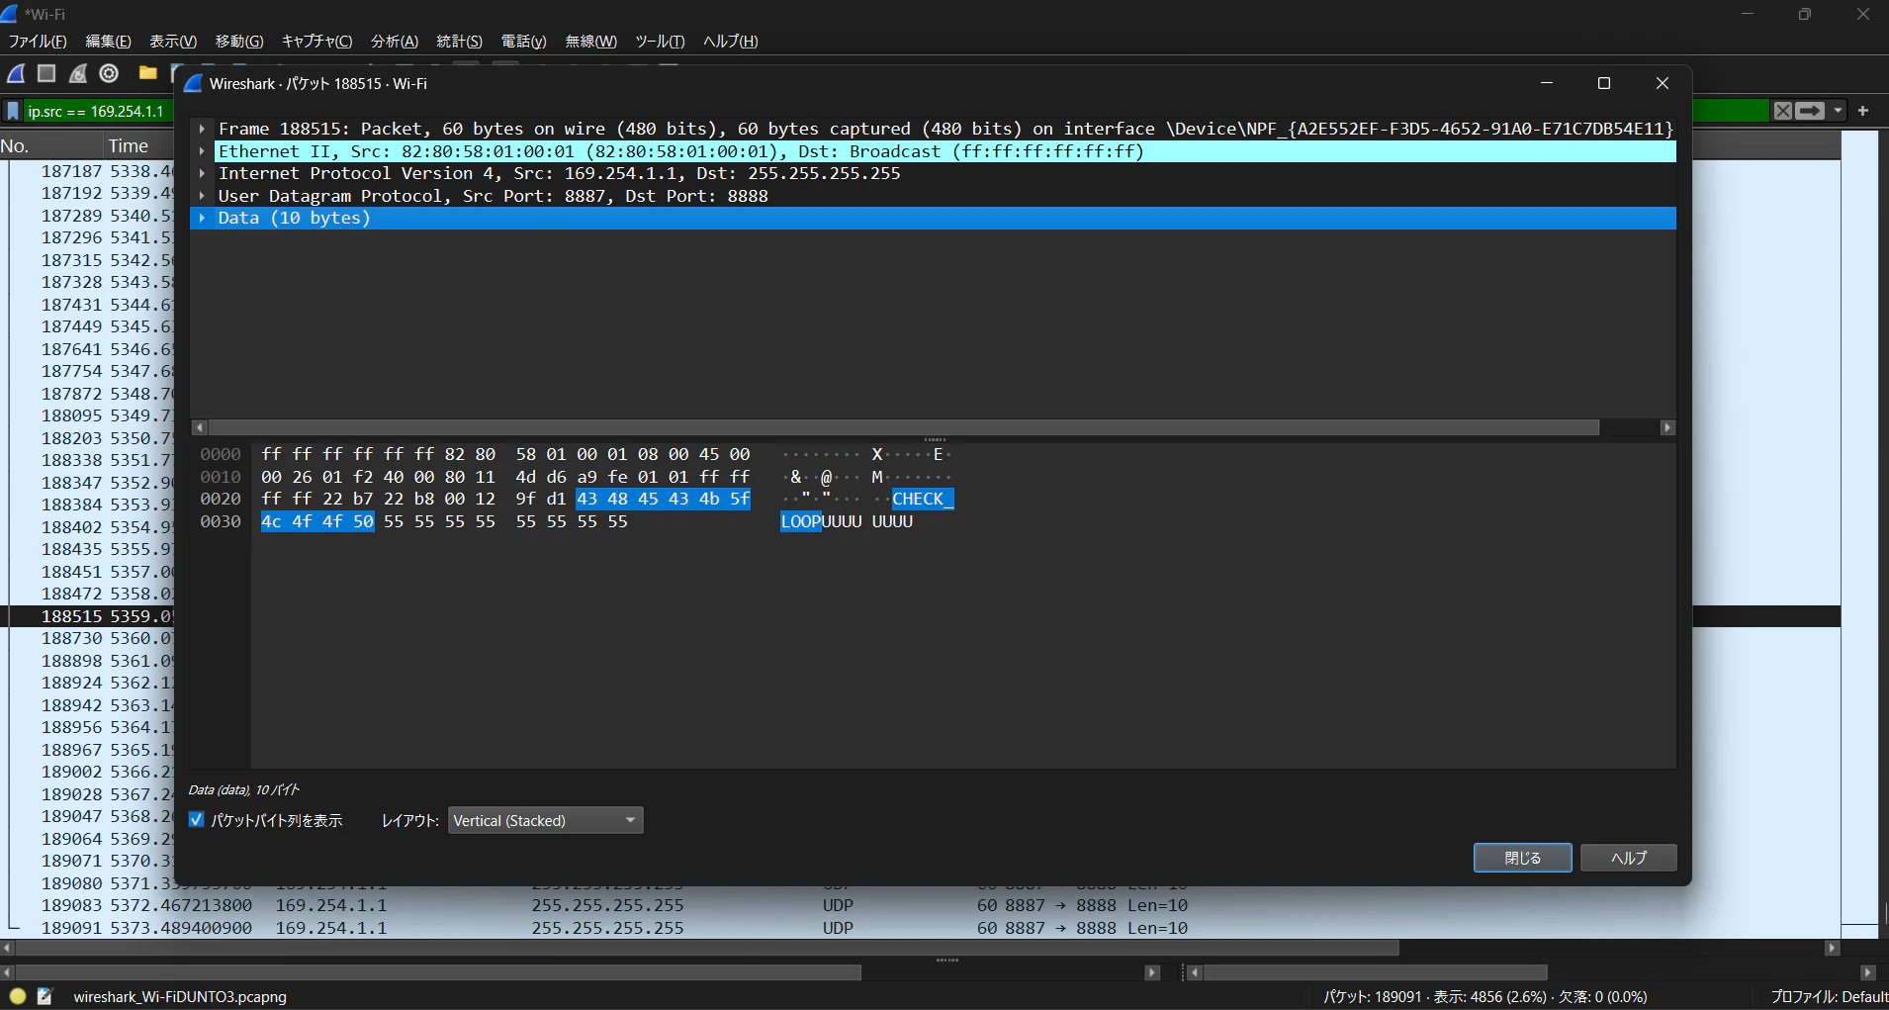
Task: Apply the display filter arrow icon
Action: click(x=1810, y=111)
